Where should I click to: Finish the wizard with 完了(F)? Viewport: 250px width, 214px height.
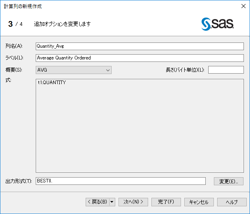tap(166, 202)
